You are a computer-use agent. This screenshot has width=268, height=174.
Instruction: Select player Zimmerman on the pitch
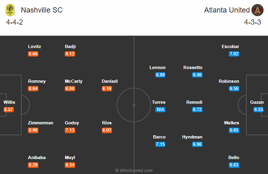(x=41, y=123)
